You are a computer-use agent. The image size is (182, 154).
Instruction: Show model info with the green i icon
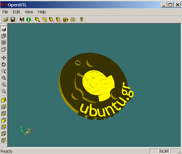pos(29,20)
